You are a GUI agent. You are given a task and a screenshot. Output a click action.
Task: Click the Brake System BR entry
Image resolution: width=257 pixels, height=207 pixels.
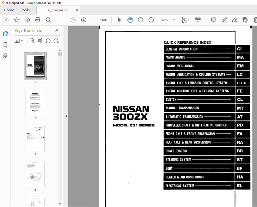[207, 151]
